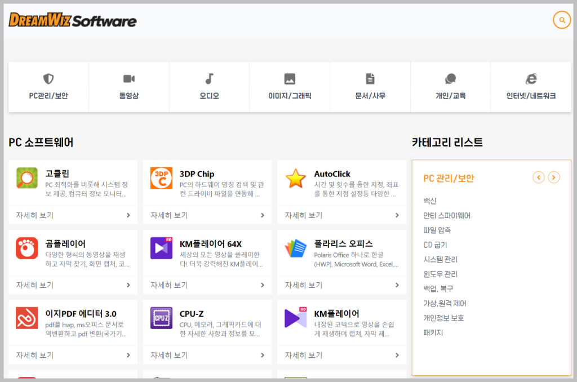Image resolution: width=577 pixels, height=382 pixels.
Task: Open the 폴라리스 오피스 title link
Action: (343, 243)
